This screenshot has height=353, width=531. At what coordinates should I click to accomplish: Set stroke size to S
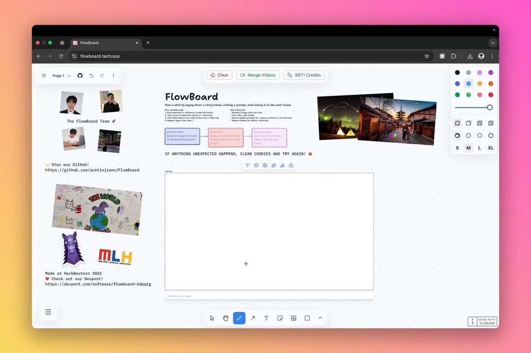[457, 148]
